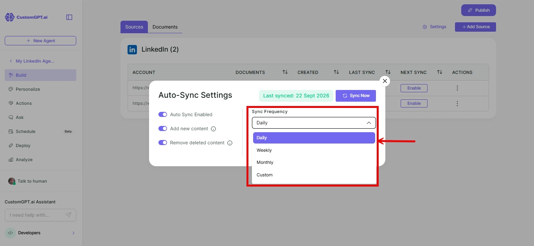Select Custom sync frequency option
The image size is (534, 246).
(314, 175)
